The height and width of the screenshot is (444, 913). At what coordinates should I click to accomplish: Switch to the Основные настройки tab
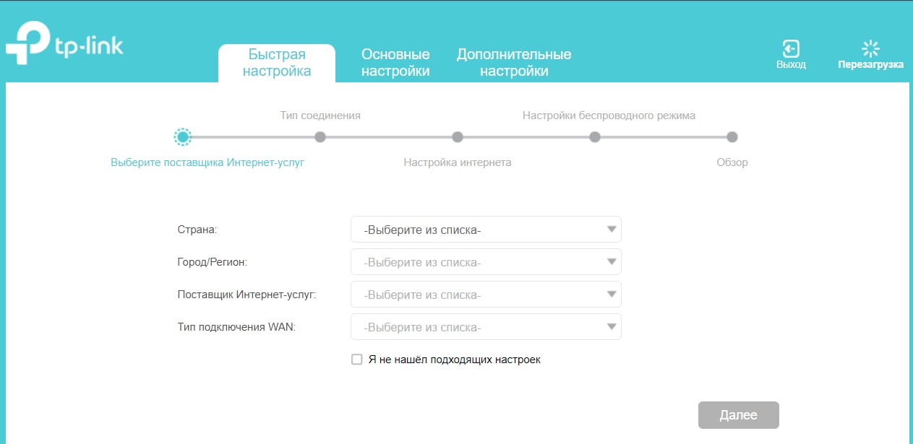click(x=395, y=63)
